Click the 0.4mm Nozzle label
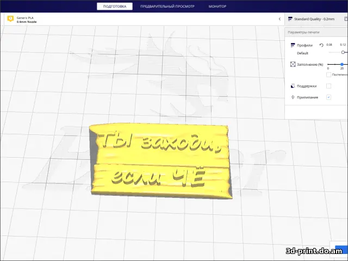 27,22
